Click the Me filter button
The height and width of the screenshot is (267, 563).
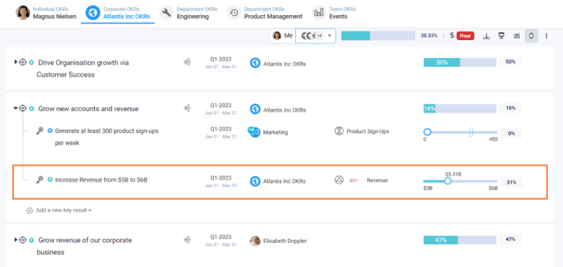point(283,36)
